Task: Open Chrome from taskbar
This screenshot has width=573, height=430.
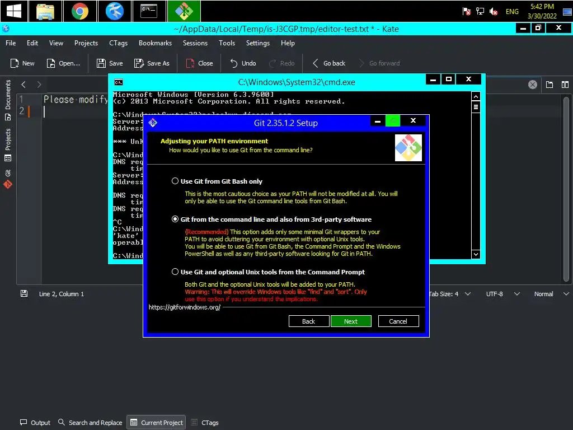Action: [79, 11]
